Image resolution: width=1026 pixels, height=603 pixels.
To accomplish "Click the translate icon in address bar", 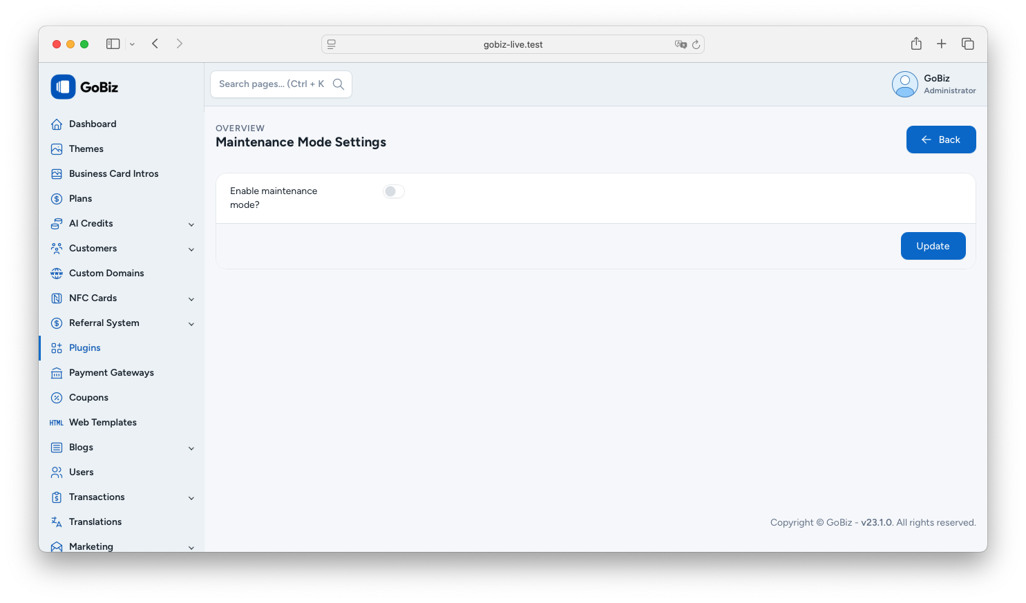I will point(681,44).
